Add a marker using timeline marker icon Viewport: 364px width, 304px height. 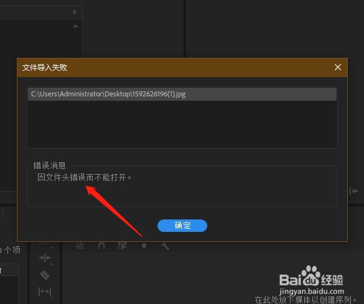click(144, 246)
